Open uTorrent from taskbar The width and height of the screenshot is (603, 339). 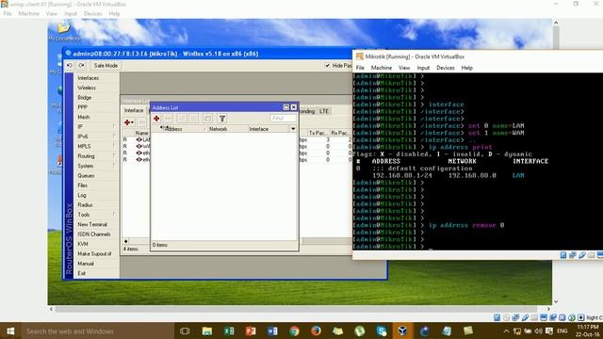coord(360,331)
